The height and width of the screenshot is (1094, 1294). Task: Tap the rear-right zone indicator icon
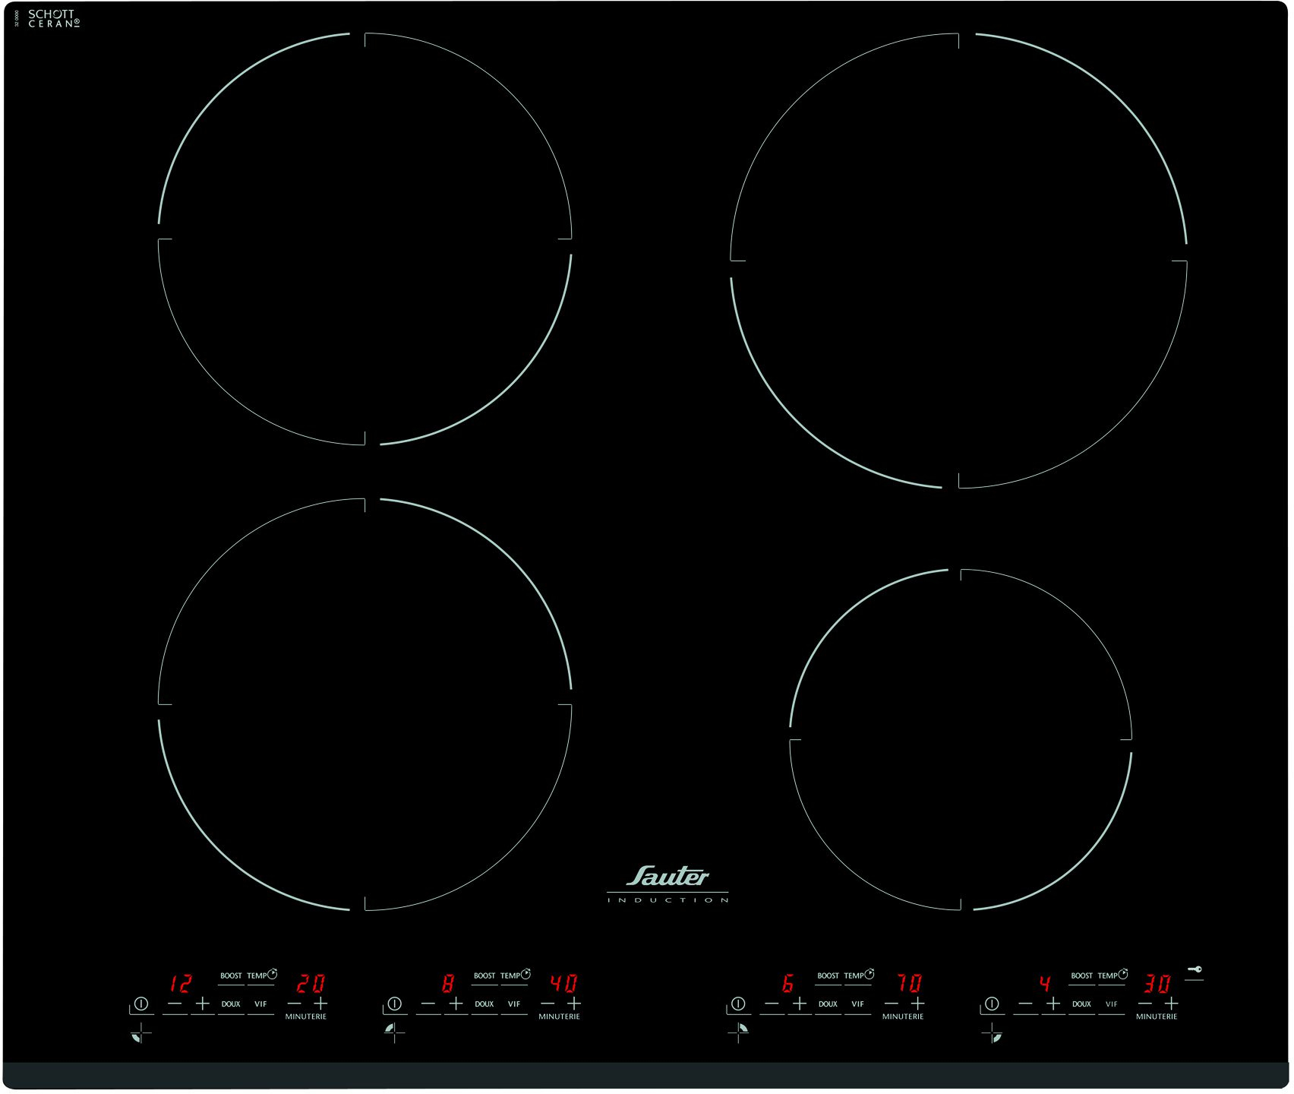tap(739, 1031)
